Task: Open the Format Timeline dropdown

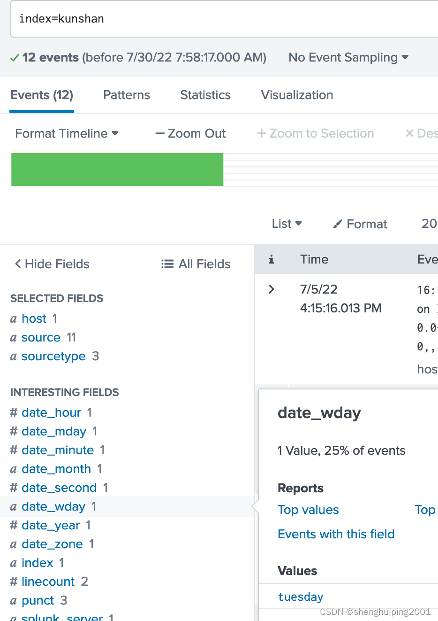Action: [66, 133]
